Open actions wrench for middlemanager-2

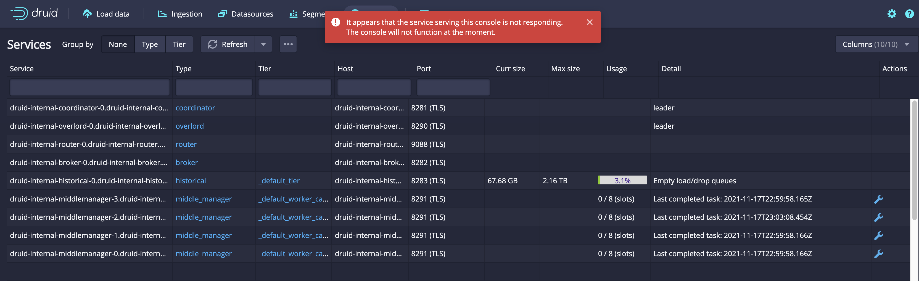coord(878,217)
